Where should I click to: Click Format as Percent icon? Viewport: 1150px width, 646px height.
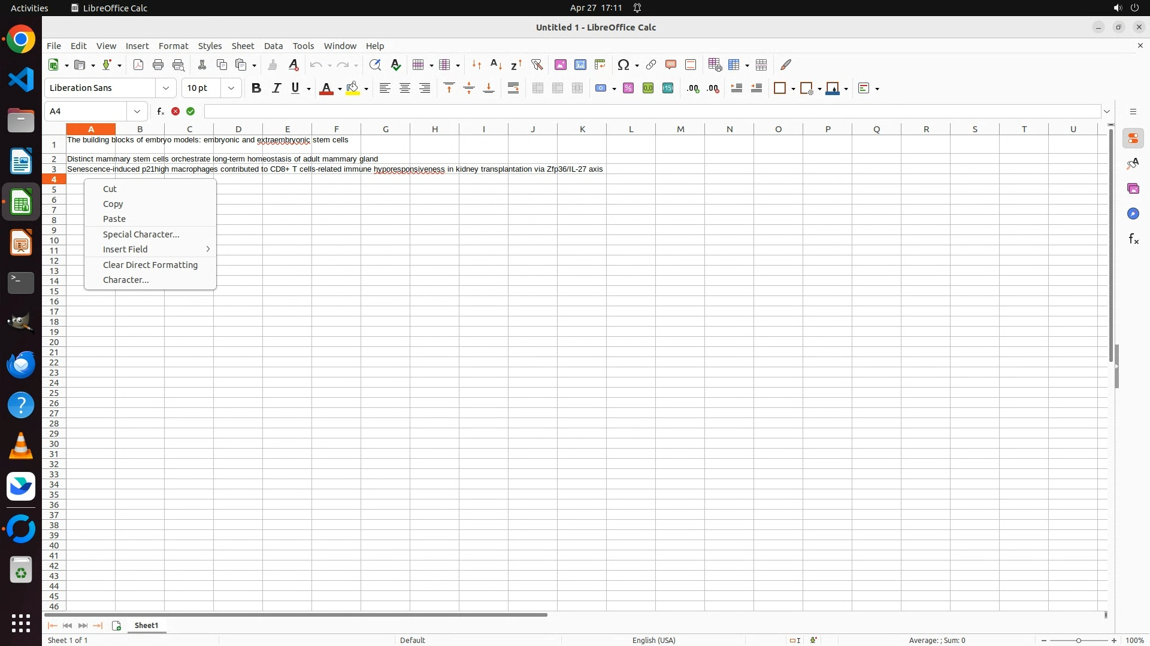[x=628, y=89]
